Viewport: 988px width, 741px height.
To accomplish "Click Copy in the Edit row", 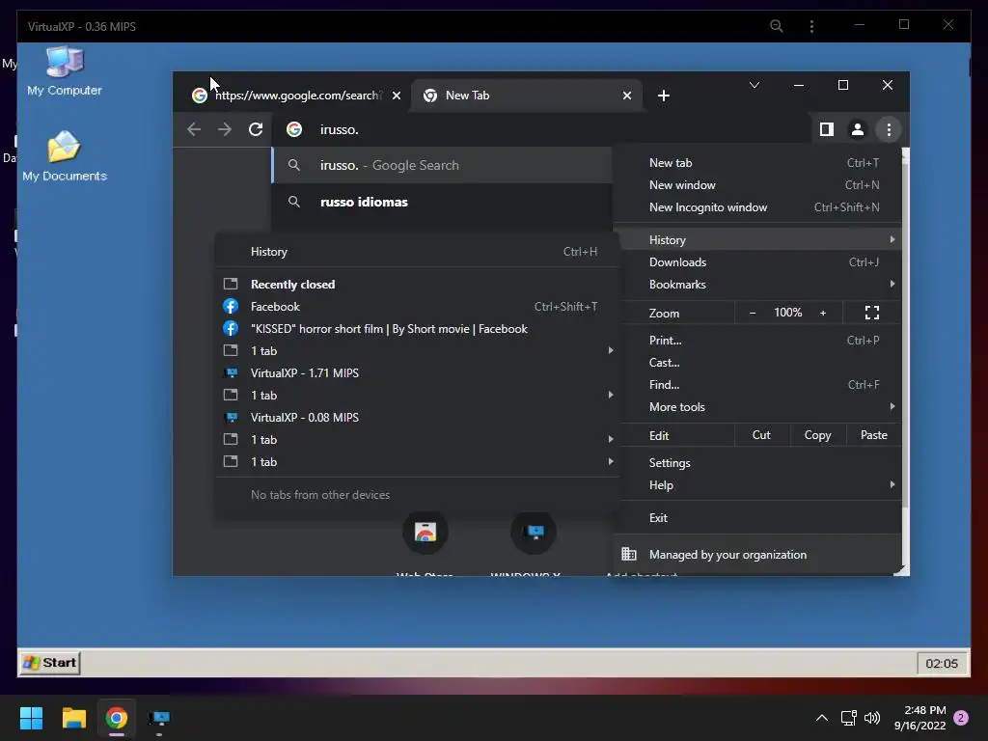I will [x=817, y=435].
